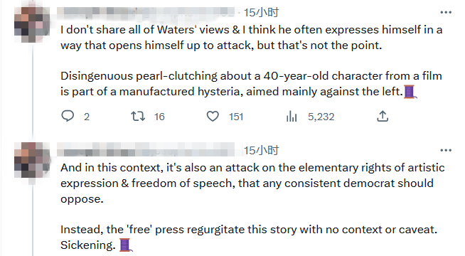This screenshot has height=256, width=465.
Task: Select the reply count of 2
Action: (87, 117)
